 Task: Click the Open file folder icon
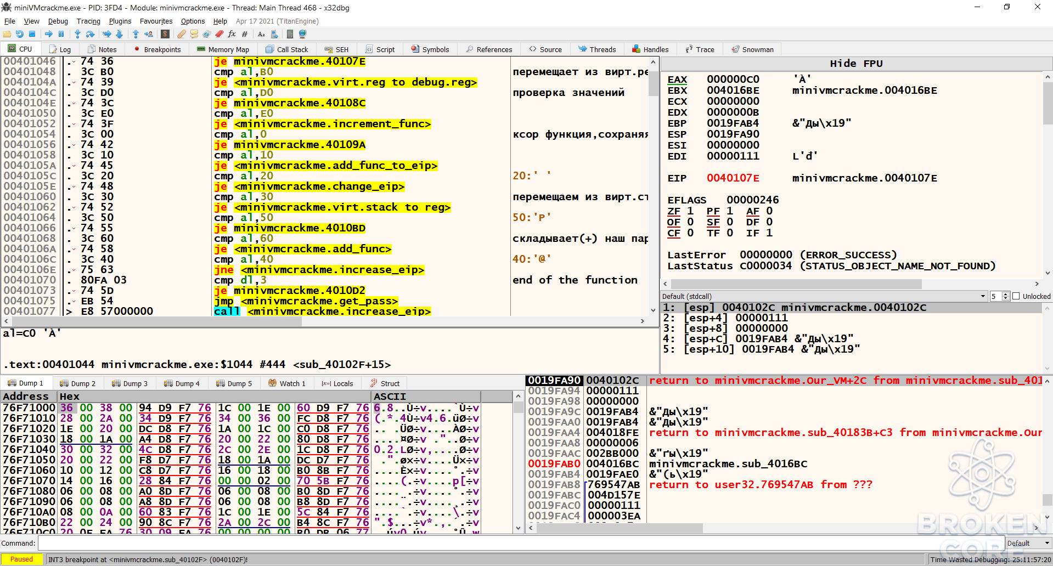(7, 34)
